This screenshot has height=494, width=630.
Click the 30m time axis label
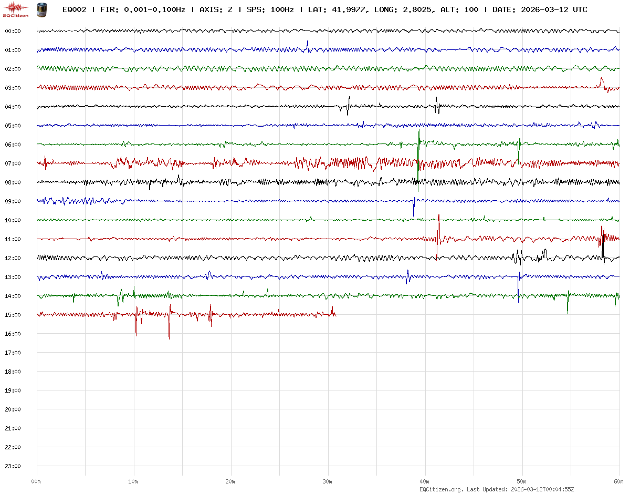coord(328,481)
